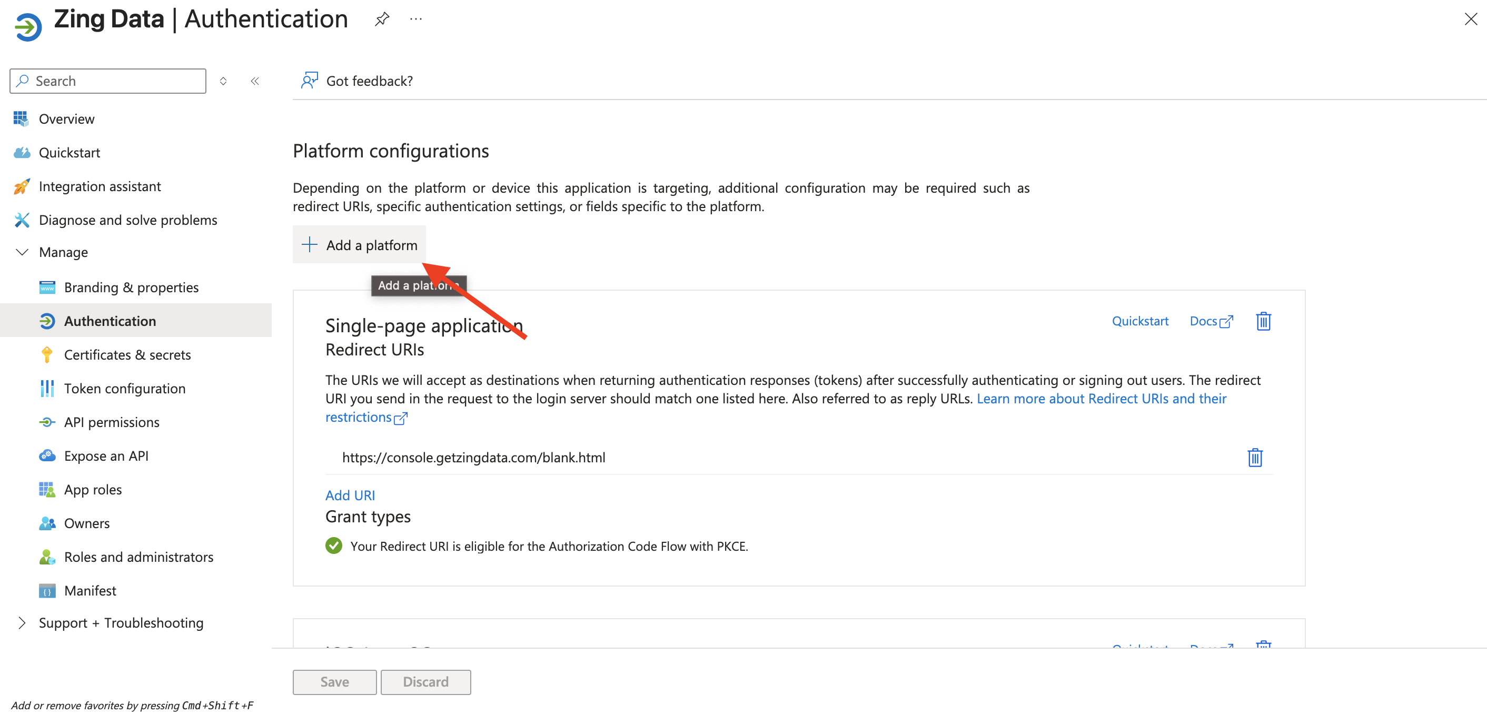Screen dimensions: 1487x714
Task: Open Token configuration page
Action: click(124, 389)
